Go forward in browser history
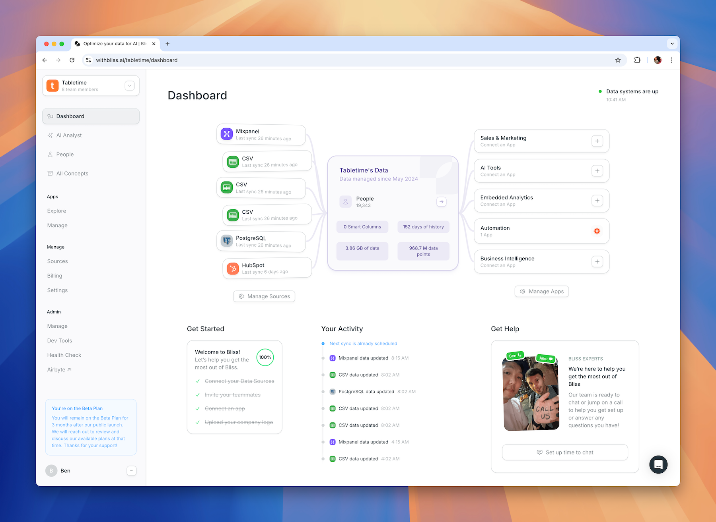Image resolution: width=716 pixels, height=522 pixels. click(x=58, y=60)
